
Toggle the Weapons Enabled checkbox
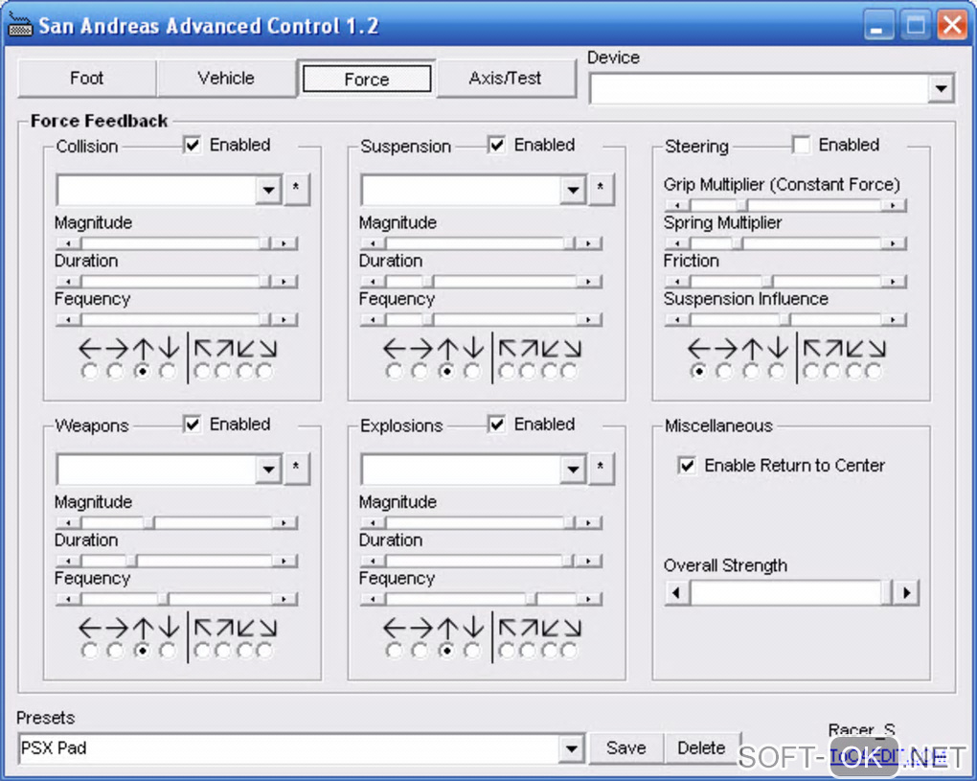(193, 425)
